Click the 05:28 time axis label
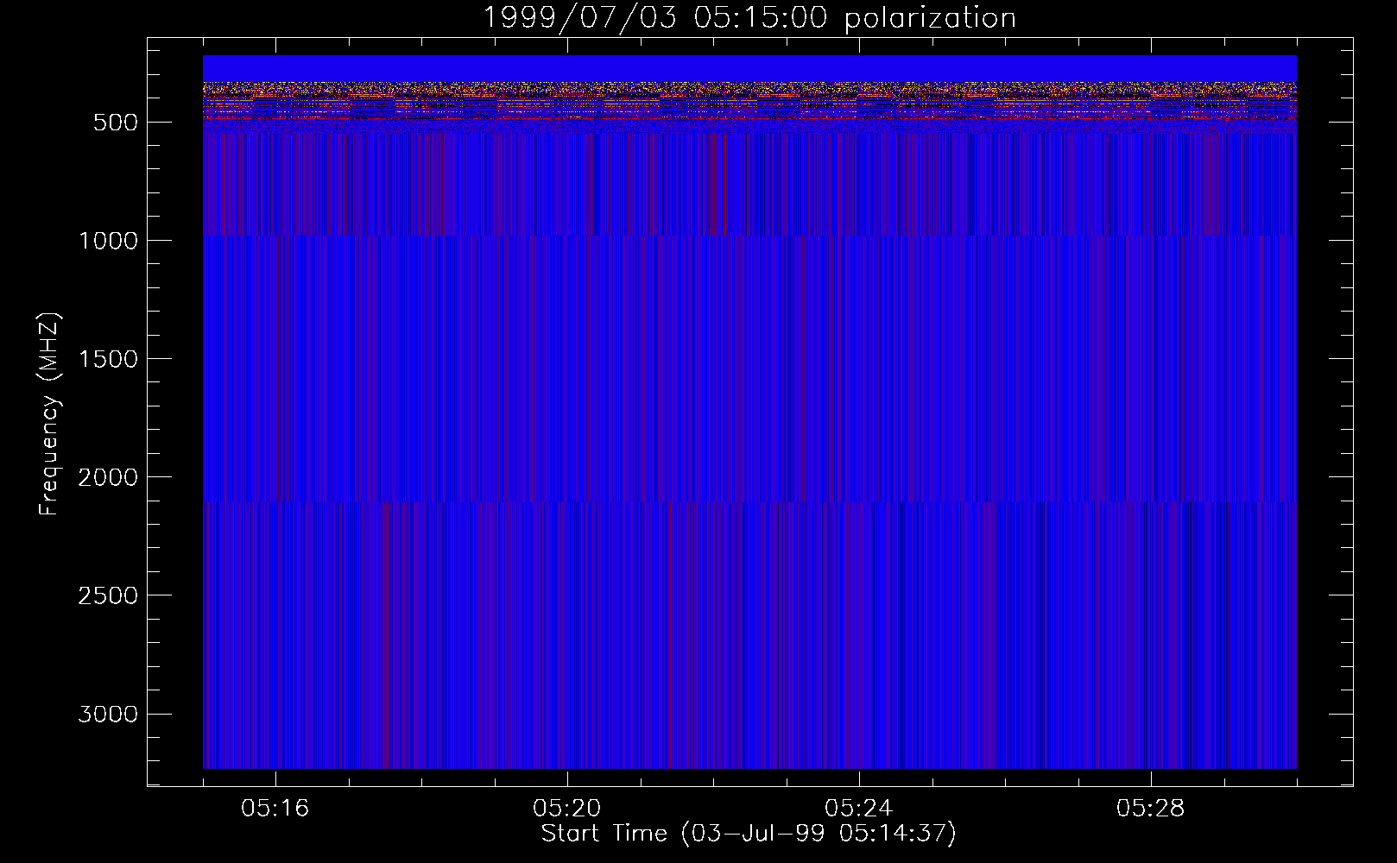The width and height of the screenshot is (1397, 863). [1151, 809]
